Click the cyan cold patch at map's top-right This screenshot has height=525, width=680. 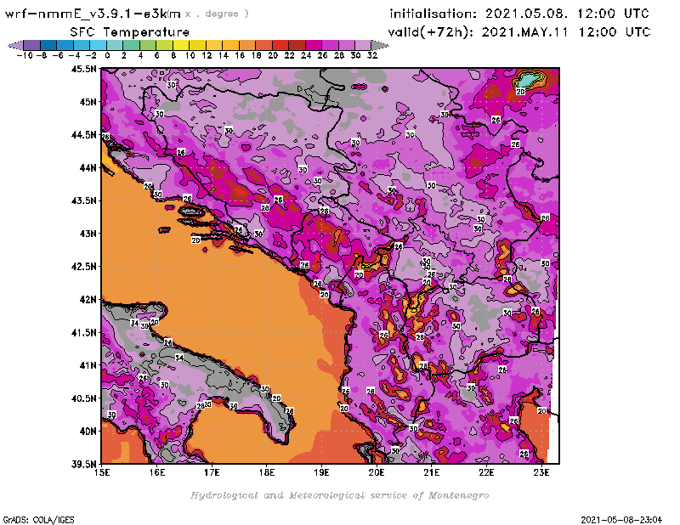(x=530, y=79)
